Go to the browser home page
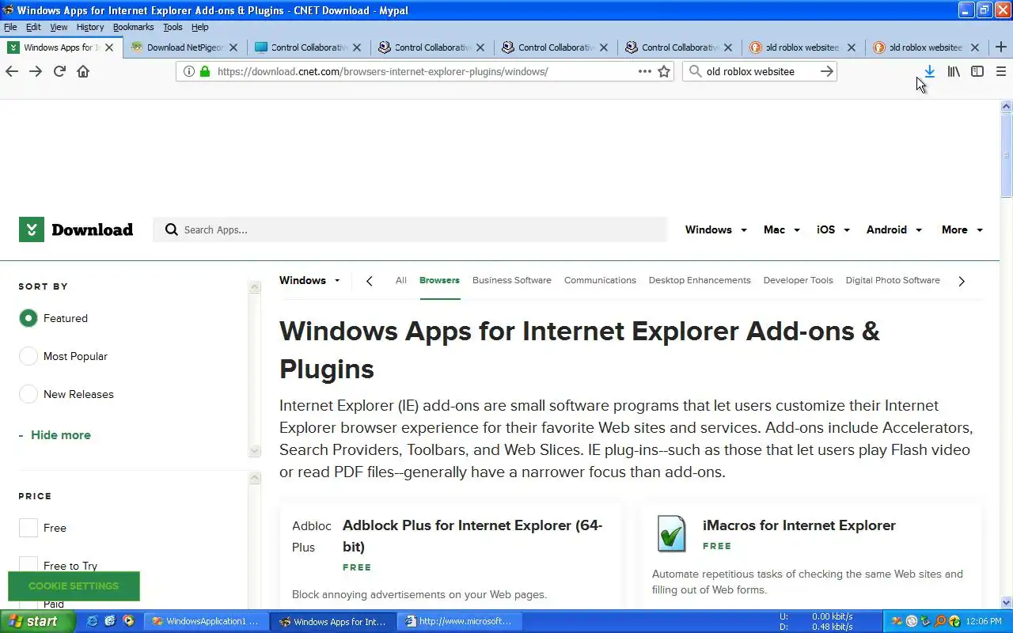 83,71
